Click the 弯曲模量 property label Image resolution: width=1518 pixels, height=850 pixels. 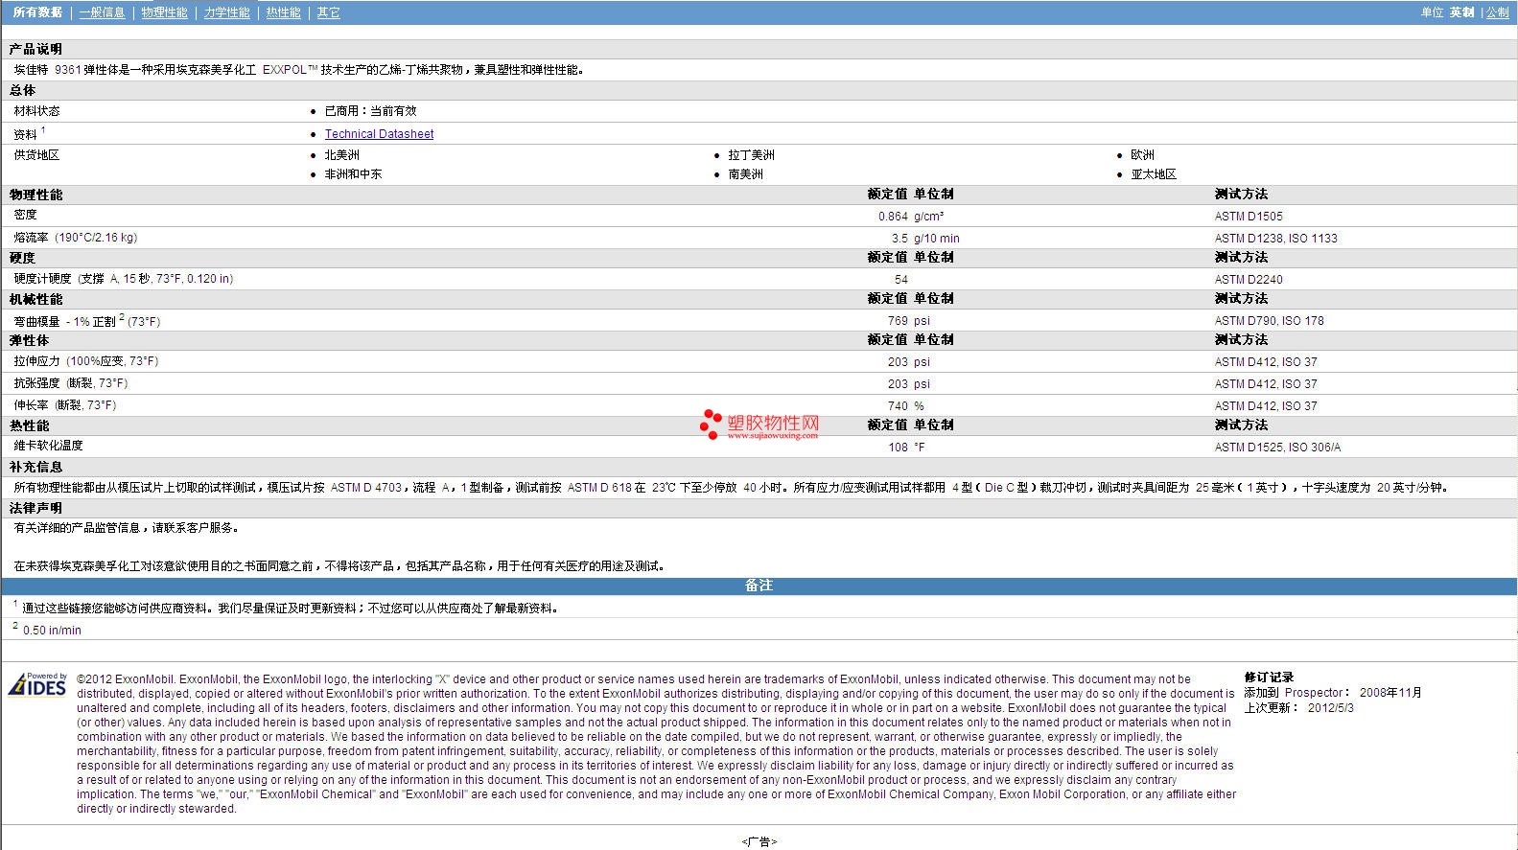tap(86, 321)
